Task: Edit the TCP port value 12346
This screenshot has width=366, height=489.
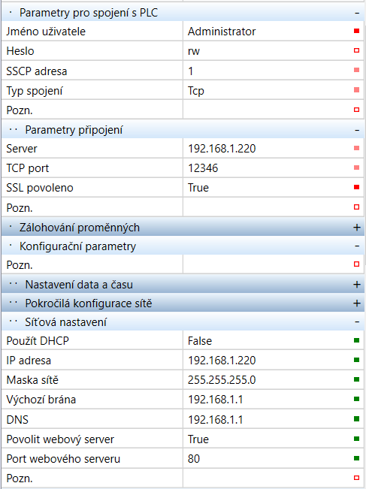Action: point(268,168)
